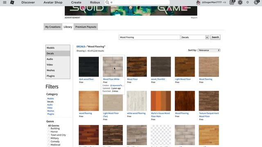Toggle the Building genre checkbox

pyautogui.click(x=49, y=129)
